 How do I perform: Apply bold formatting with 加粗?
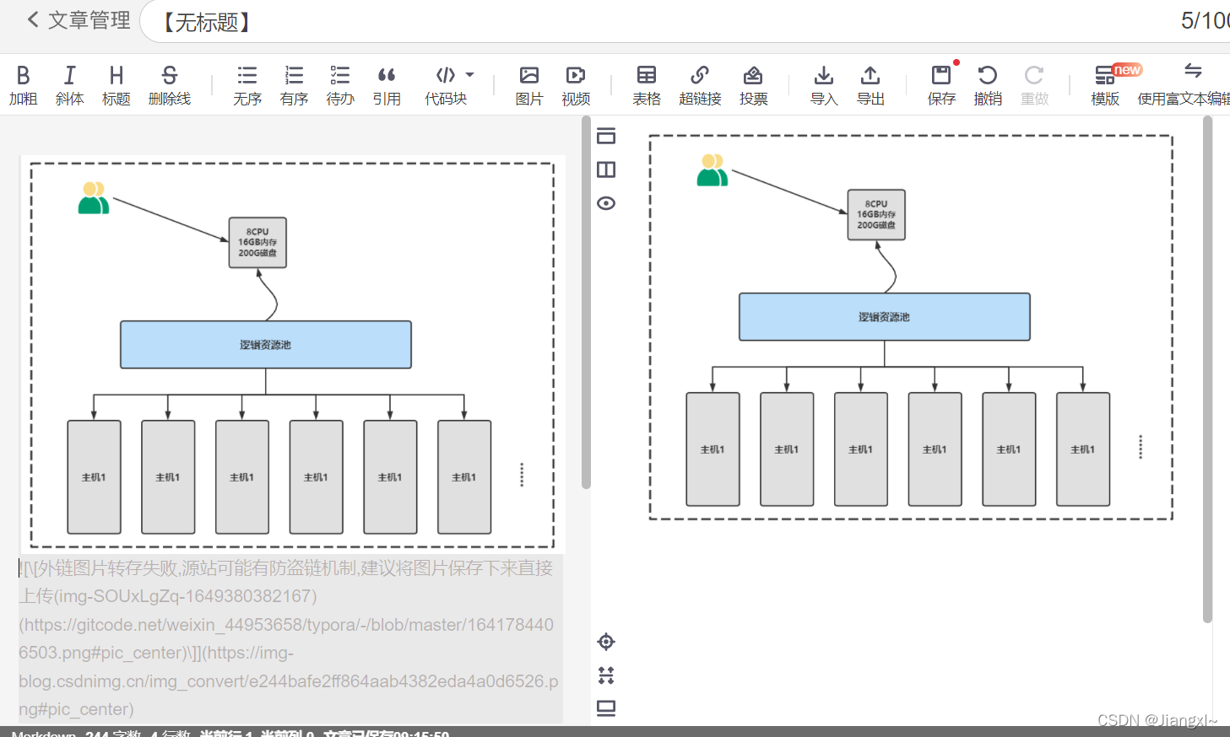click(x=24, y=86)
